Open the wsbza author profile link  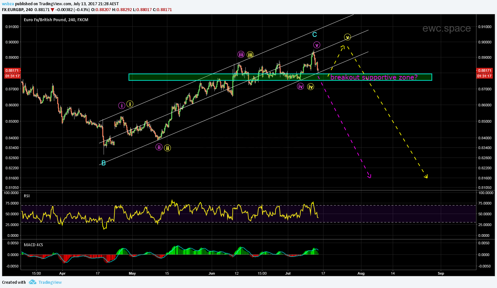[8, 4]
